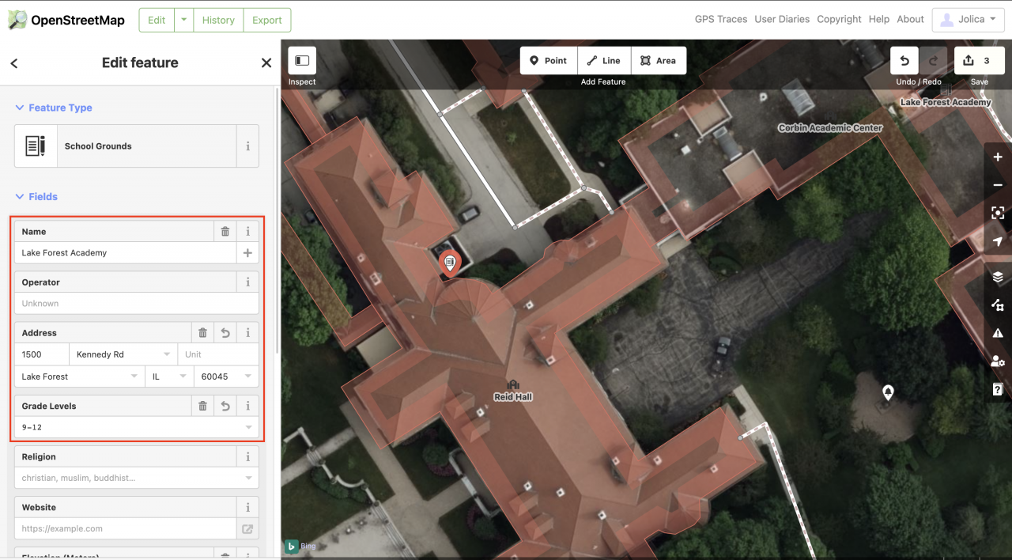Image resolution: width=1012 pixels, height=560 pixels.
Task: Open School Grounds feature type info
Action: (x=247, y=146)
